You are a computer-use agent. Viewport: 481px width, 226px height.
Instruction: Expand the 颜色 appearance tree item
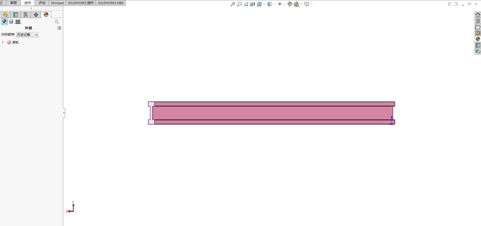tap(3, 42)
